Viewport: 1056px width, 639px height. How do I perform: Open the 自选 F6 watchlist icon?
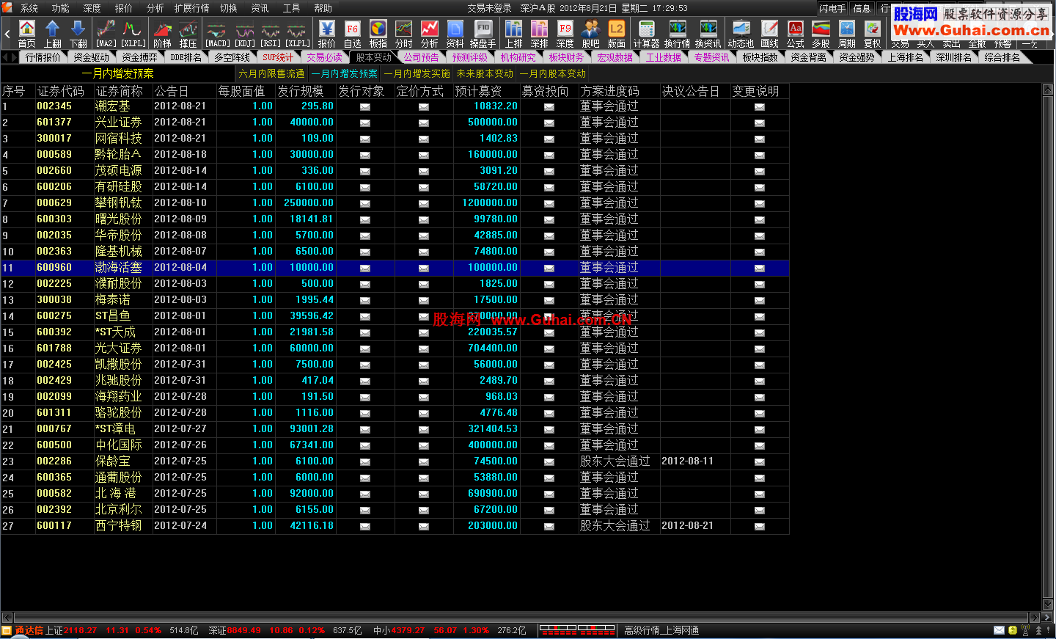pos(353,34)
